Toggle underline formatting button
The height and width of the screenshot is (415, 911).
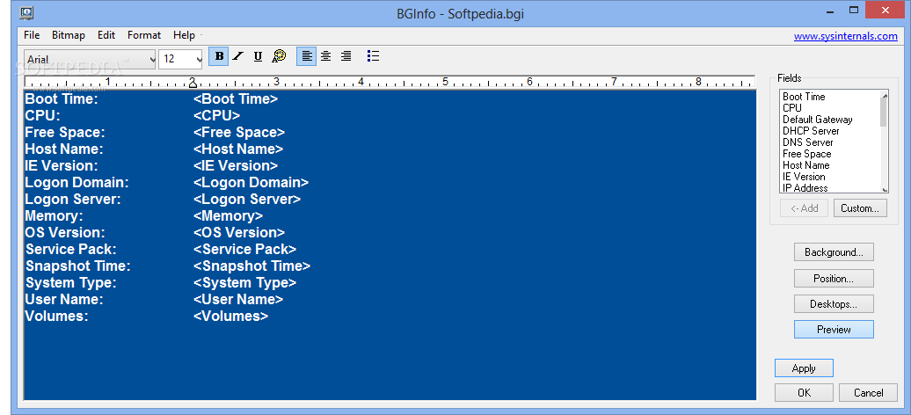coord(258,56)
